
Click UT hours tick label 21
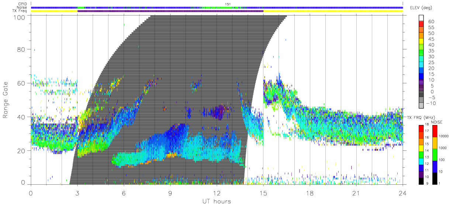[356, 193]
